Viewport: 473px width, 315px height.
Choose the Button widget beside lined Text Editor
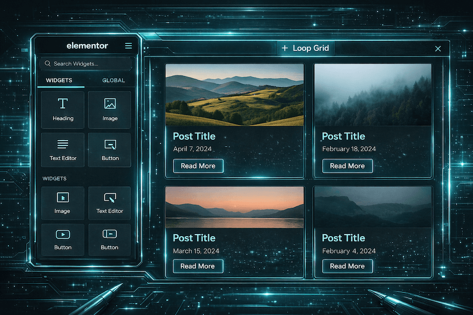(110, 150)
